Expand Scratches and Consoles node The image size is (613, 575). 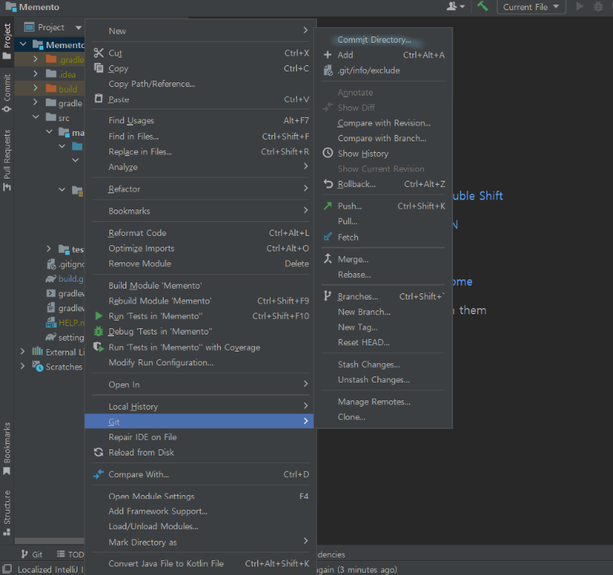coord(22,366)
